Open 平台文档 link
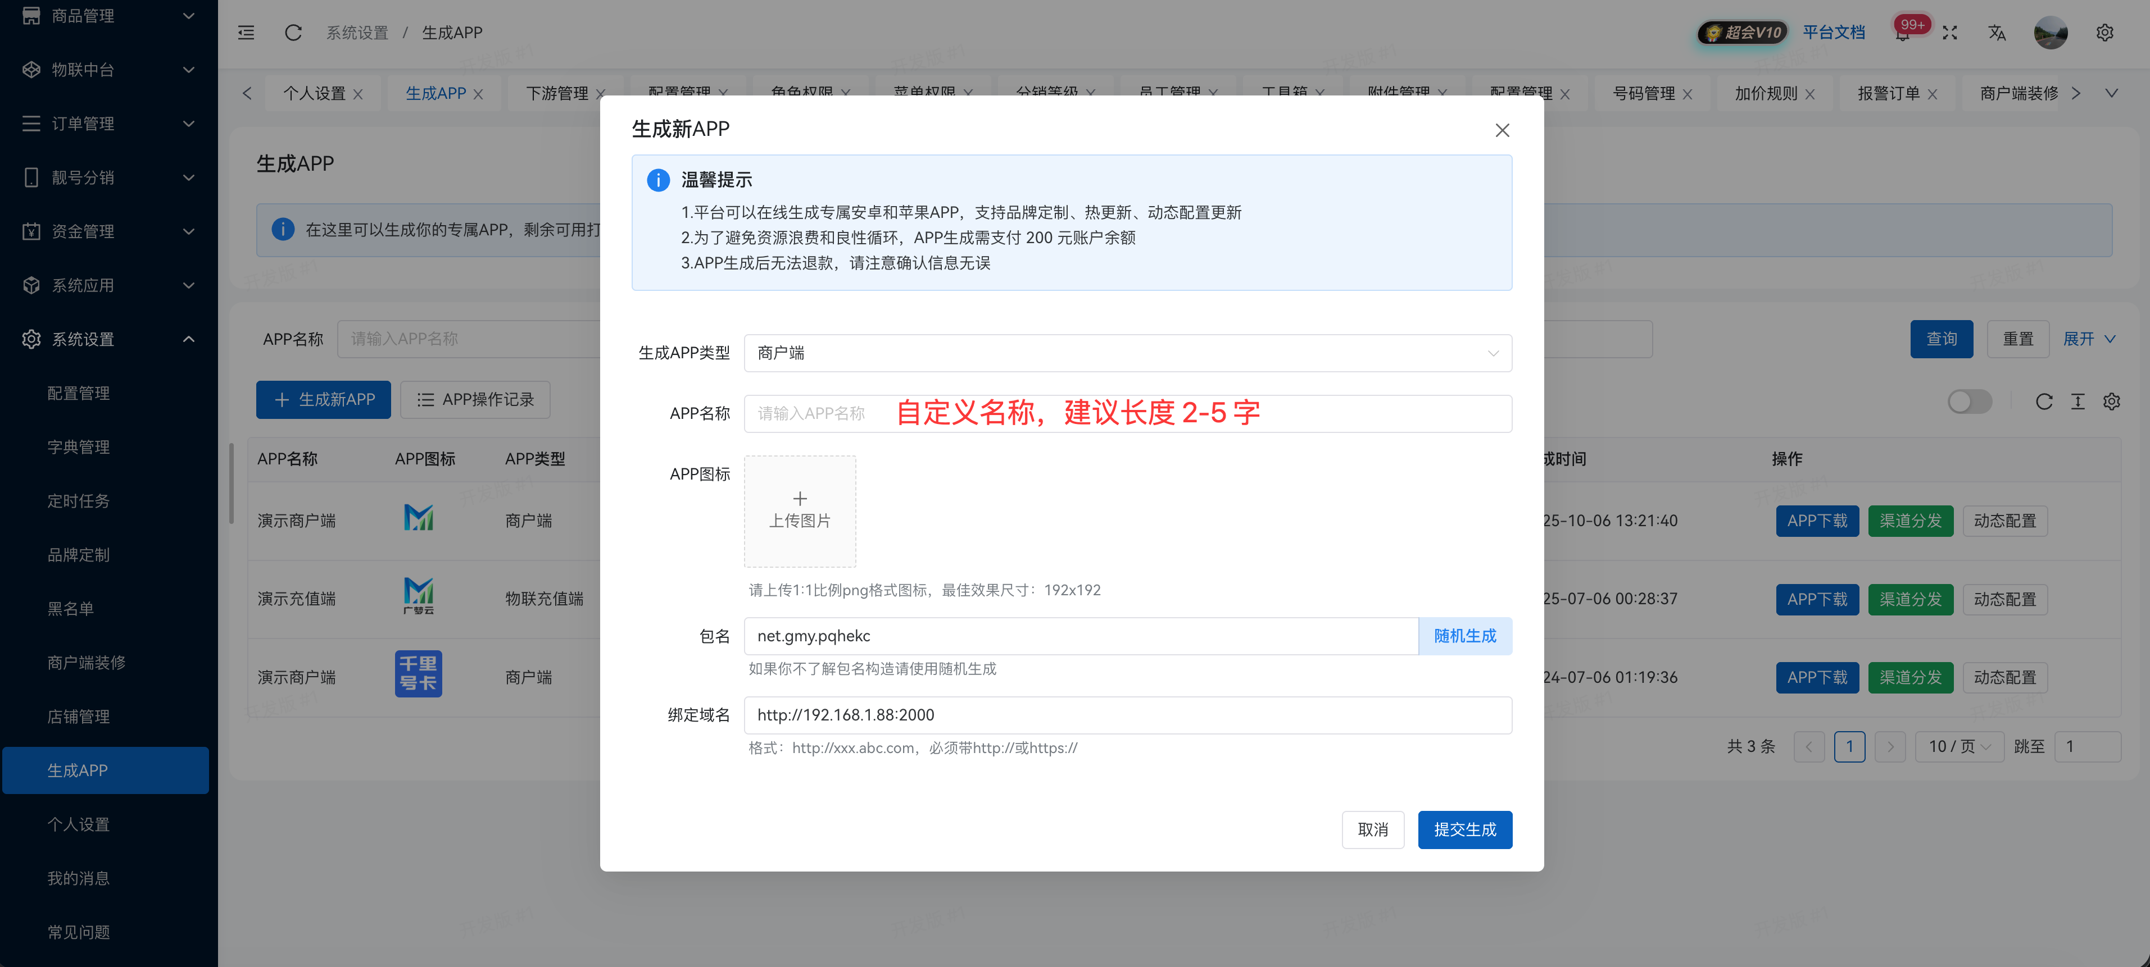The height and width of the screenshot is (967, 2150). point(1835,31)
